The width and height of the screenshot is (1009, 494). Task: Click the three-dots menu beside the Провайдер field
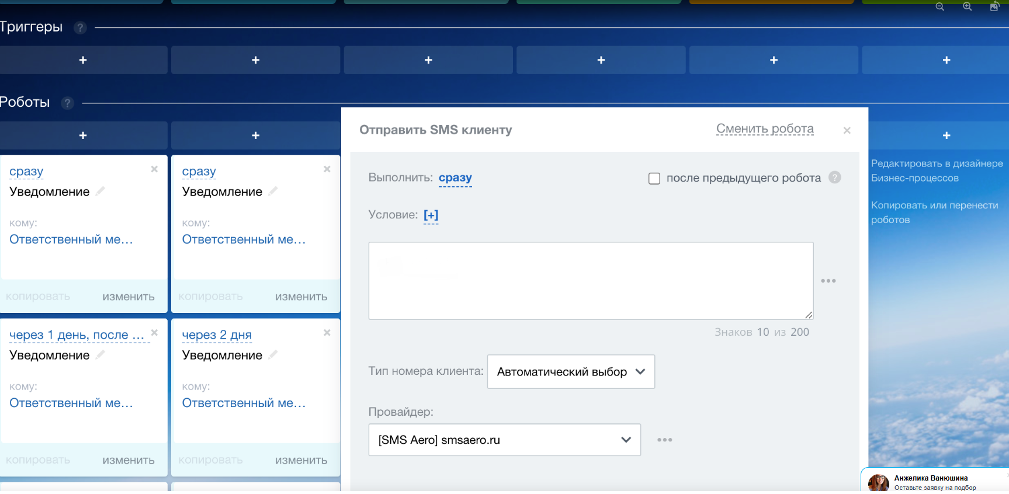click(665, 440)
